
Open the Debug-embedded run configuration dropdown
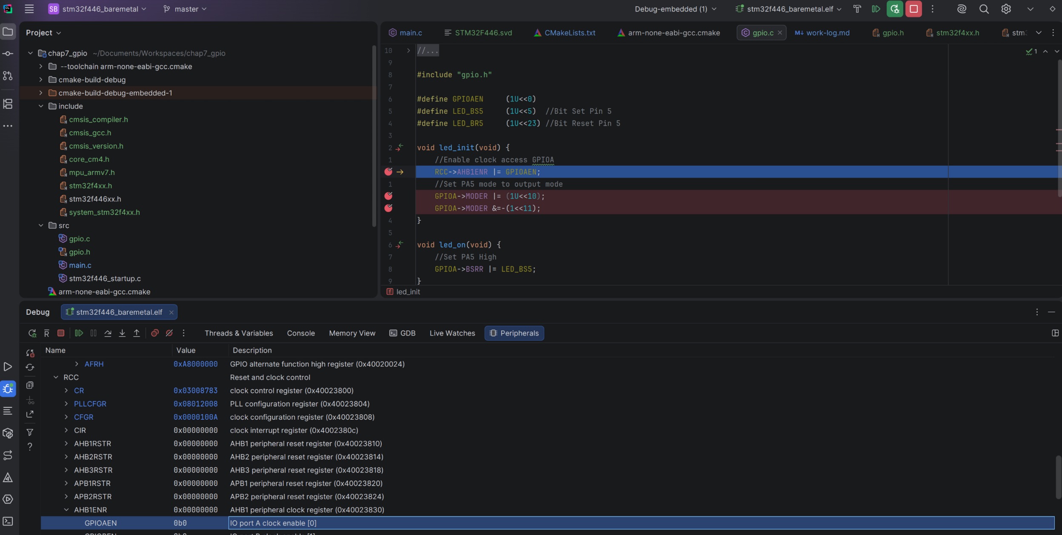click(x=675, y=8)
